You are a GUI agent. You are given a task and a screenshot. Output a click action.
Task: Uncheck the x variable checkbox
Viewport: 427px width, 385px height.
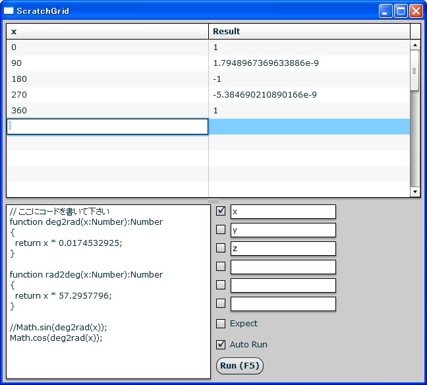[221, 211]
